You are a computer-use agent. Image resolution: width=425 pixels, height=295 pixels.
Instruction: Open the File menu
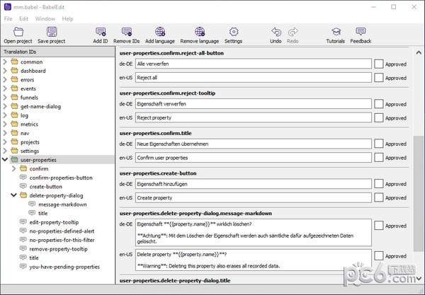pyautogui.click(x=8, y=18)
